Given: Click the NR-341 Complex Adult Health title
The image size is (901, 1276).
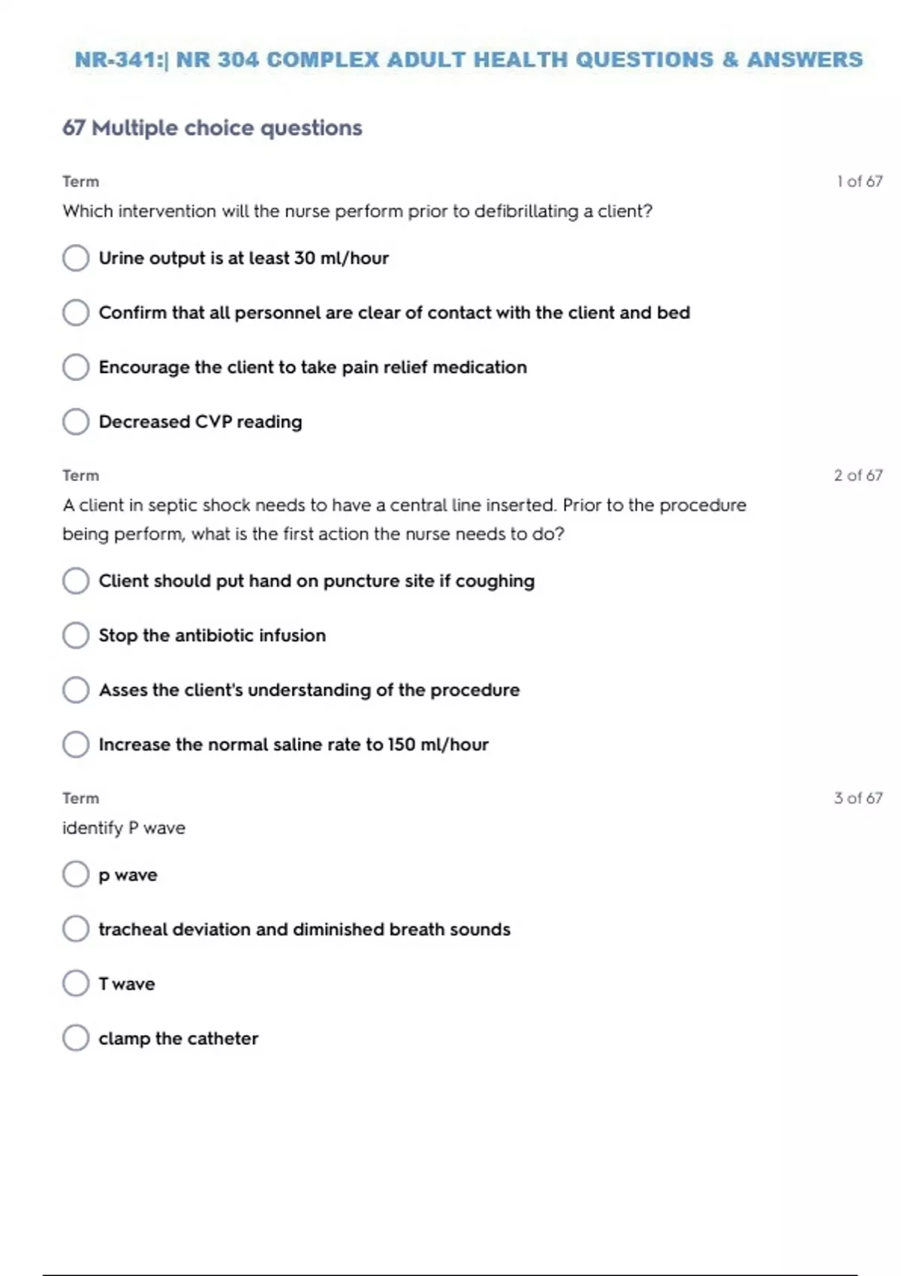Looking at the screenshot, I should [x=469, y=60].
